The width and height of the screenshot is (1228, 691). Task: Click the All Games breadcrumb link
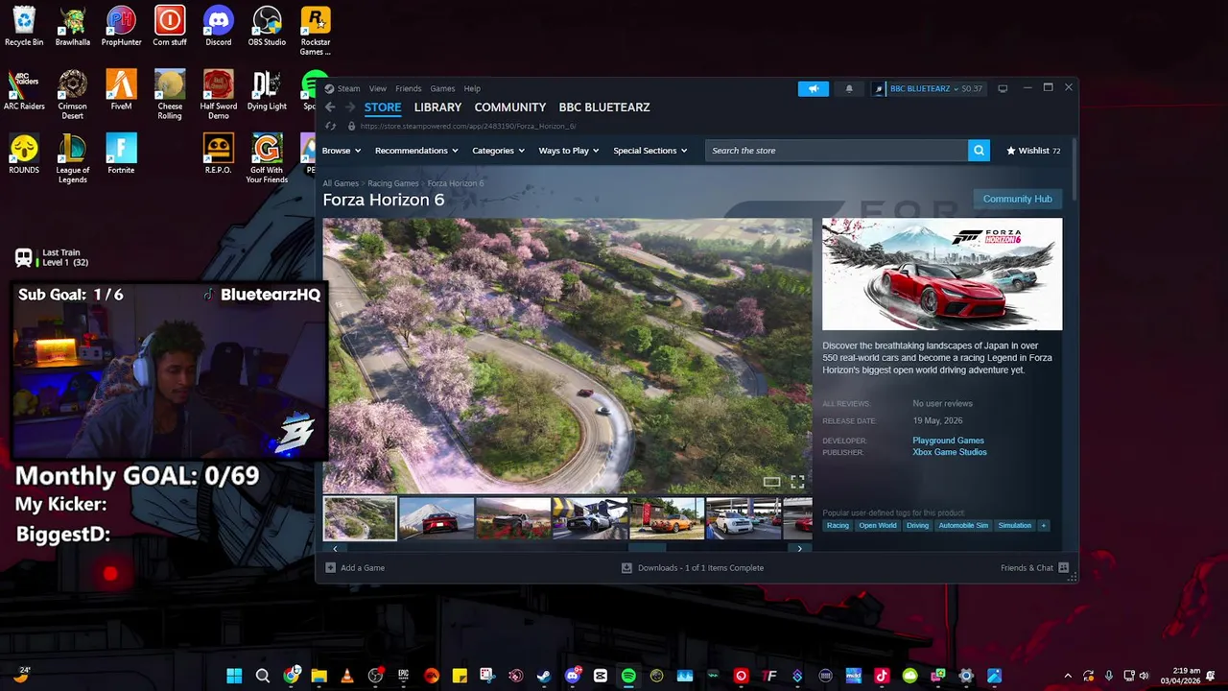pyautogui.click(x=341, y=183)
